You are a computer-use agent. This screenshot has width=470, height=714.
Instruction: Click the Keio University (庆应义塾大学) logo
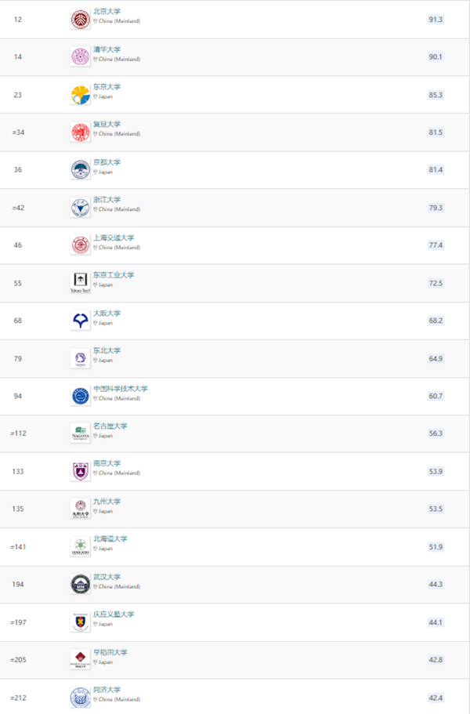click(x=81, y=622)
